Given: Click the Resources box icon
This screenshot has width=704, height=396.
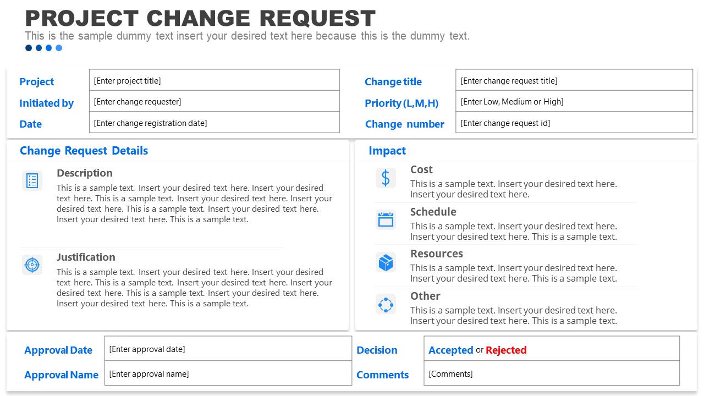Looking at the screenshot, I should click(x=386, y=262).
